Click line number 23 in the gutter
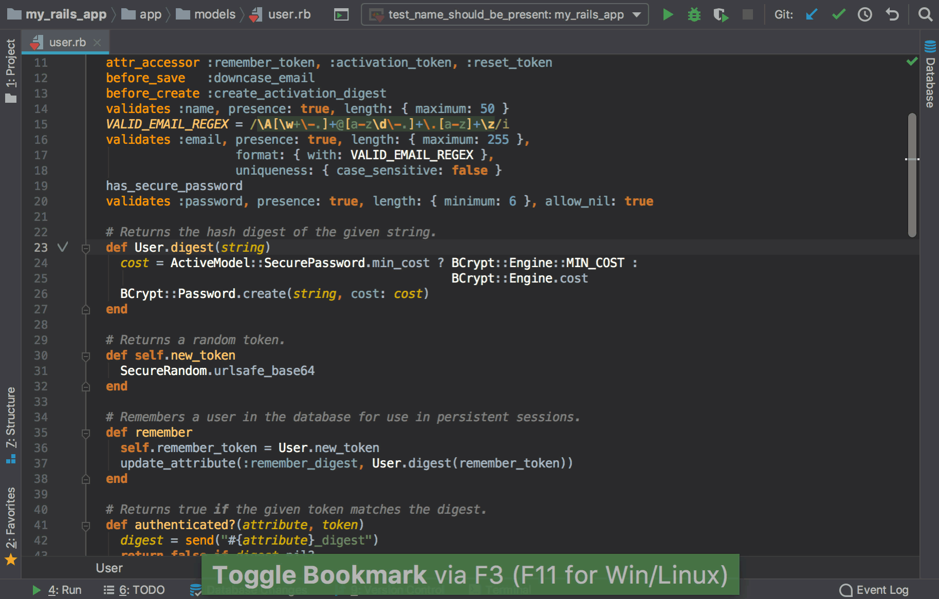Image resolution: width=939 pixels, height=599 pixels. [x=41, y=248]
